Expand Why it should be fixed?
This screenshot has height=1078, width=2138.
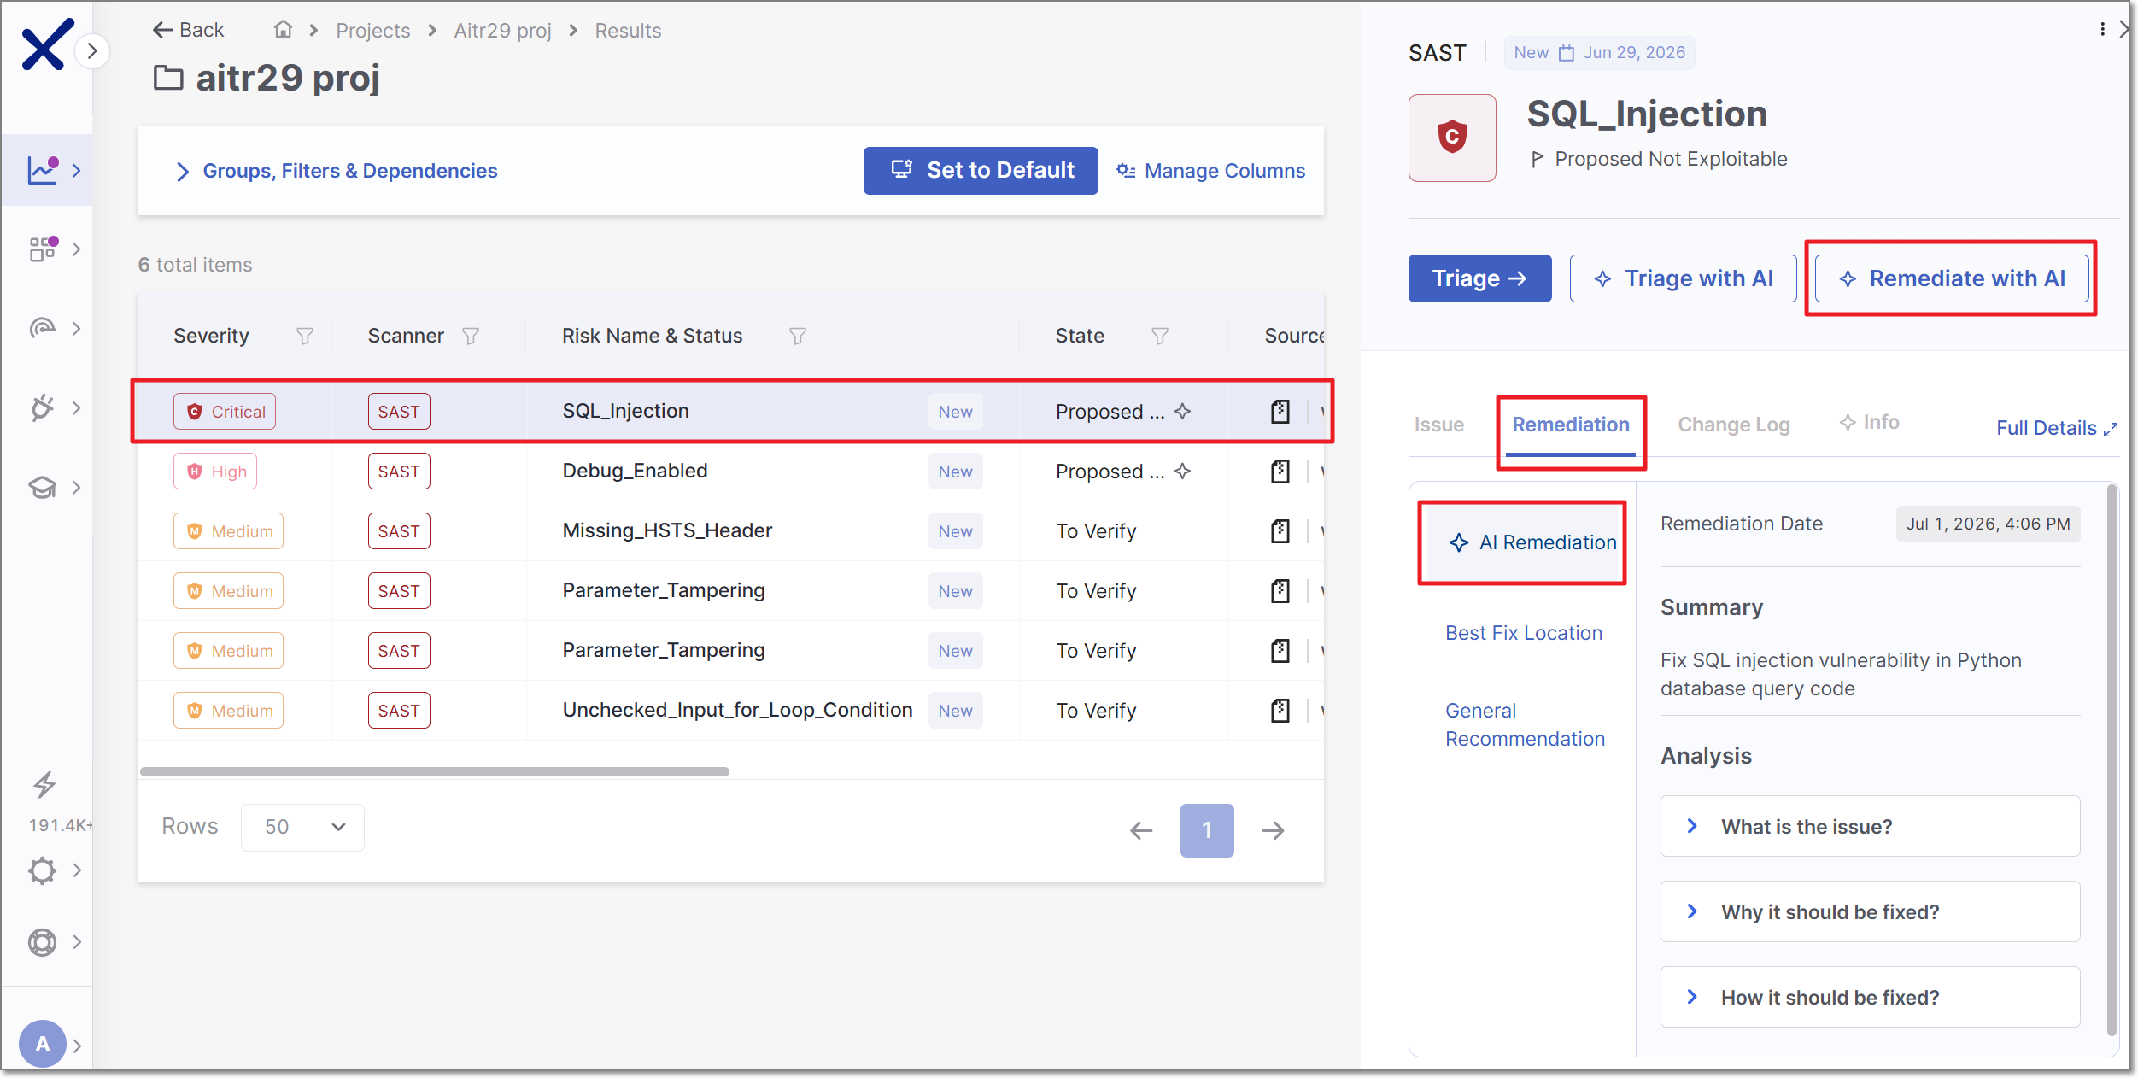point(1870,911)
